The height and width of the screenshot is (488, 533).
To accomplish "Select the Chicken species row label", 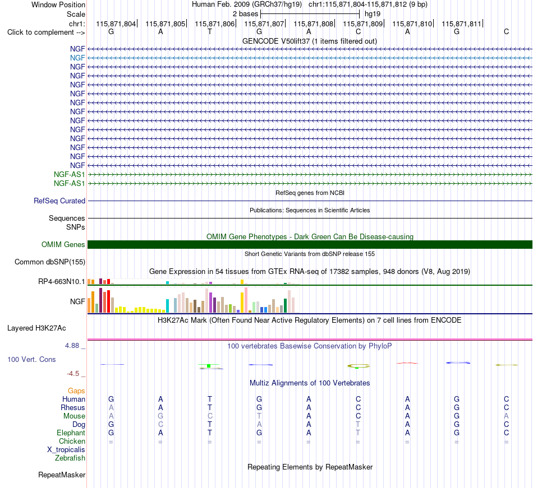I will pos(72,441).
